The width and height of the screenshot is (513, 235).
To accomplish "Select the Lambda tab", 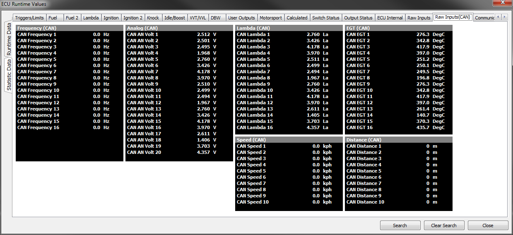I will [x=91, y=18].
